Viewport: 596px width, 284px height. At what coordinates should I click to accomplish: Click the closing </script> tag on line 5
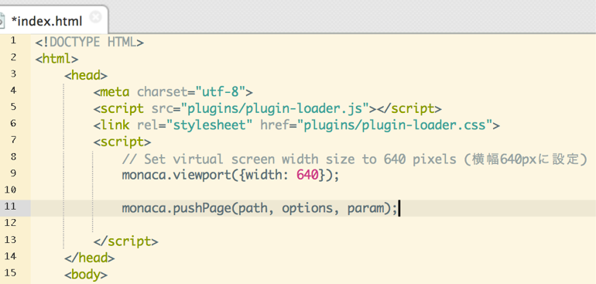click(409, 109)
